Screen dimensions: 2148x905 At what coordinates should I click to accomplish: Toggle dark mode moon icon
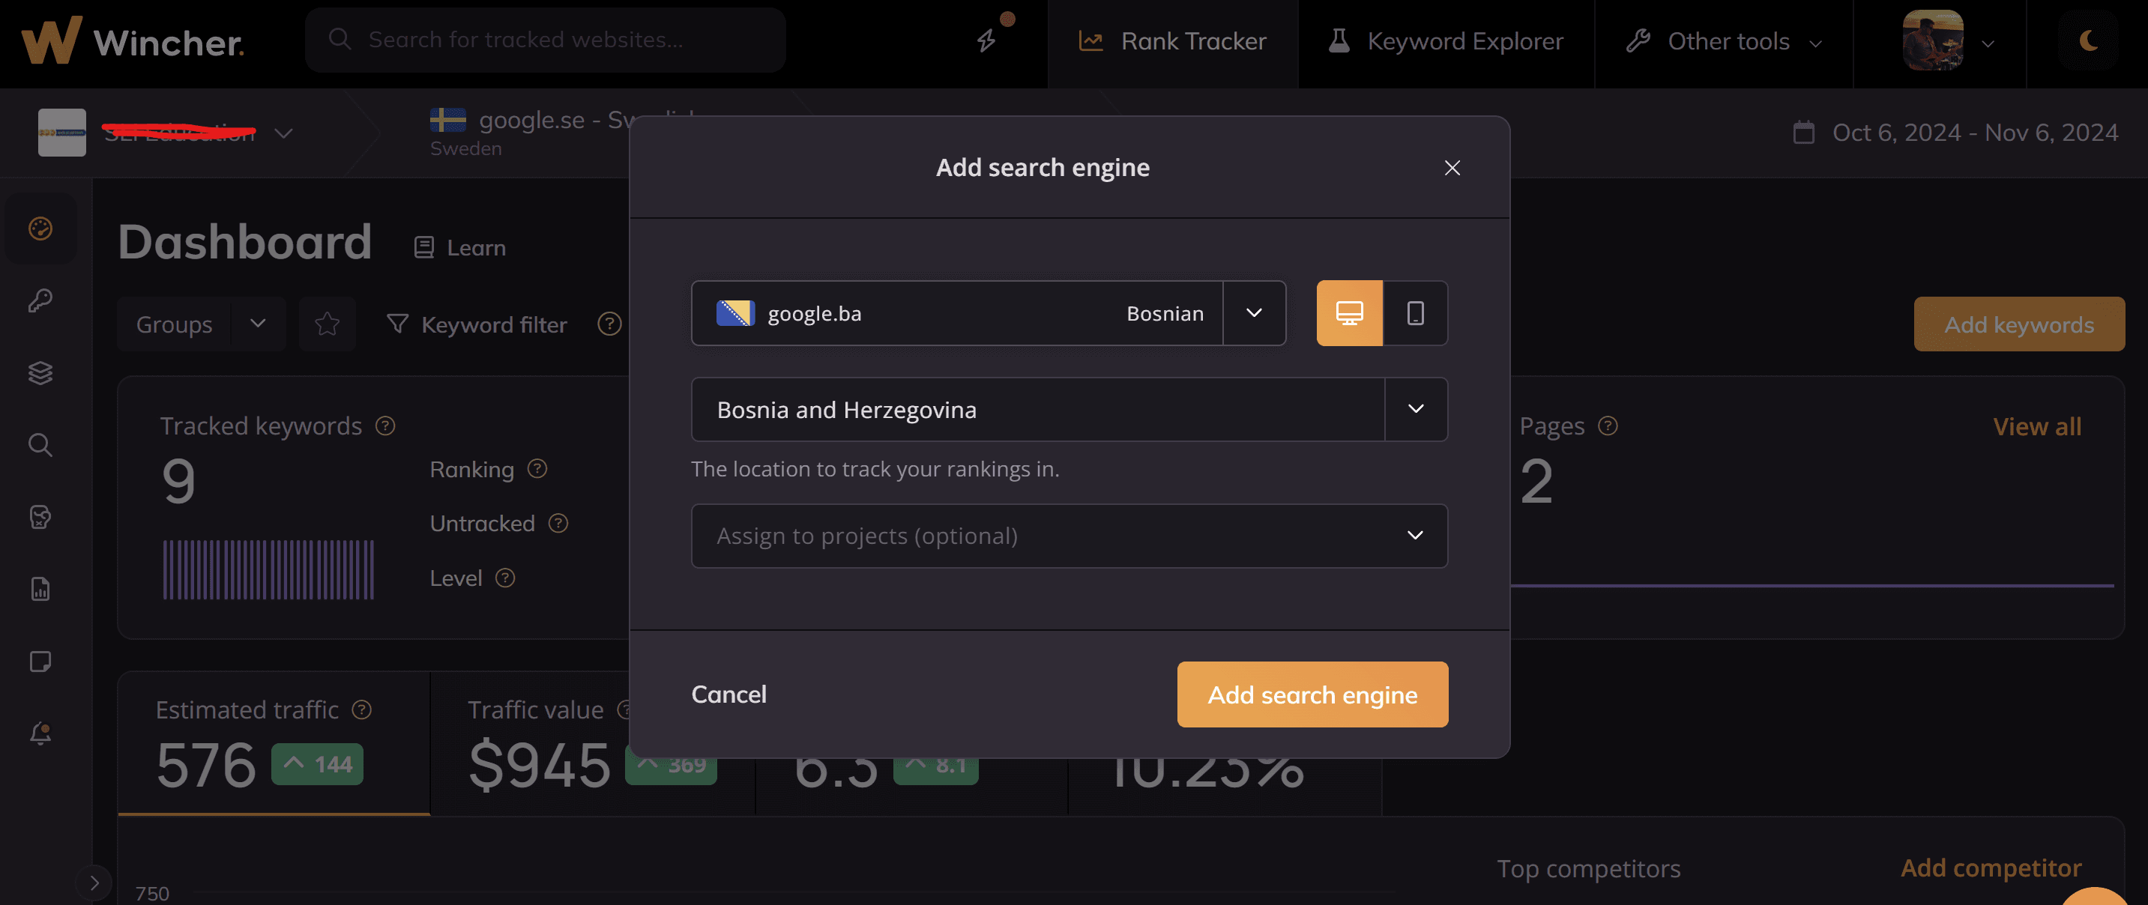click(2087, 40)
